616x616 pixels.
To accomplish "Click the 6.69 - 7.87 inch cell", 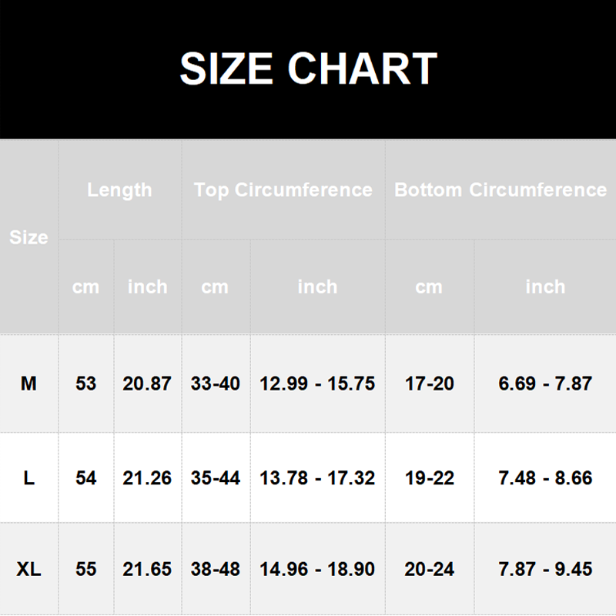I will (x=545, y=383).
